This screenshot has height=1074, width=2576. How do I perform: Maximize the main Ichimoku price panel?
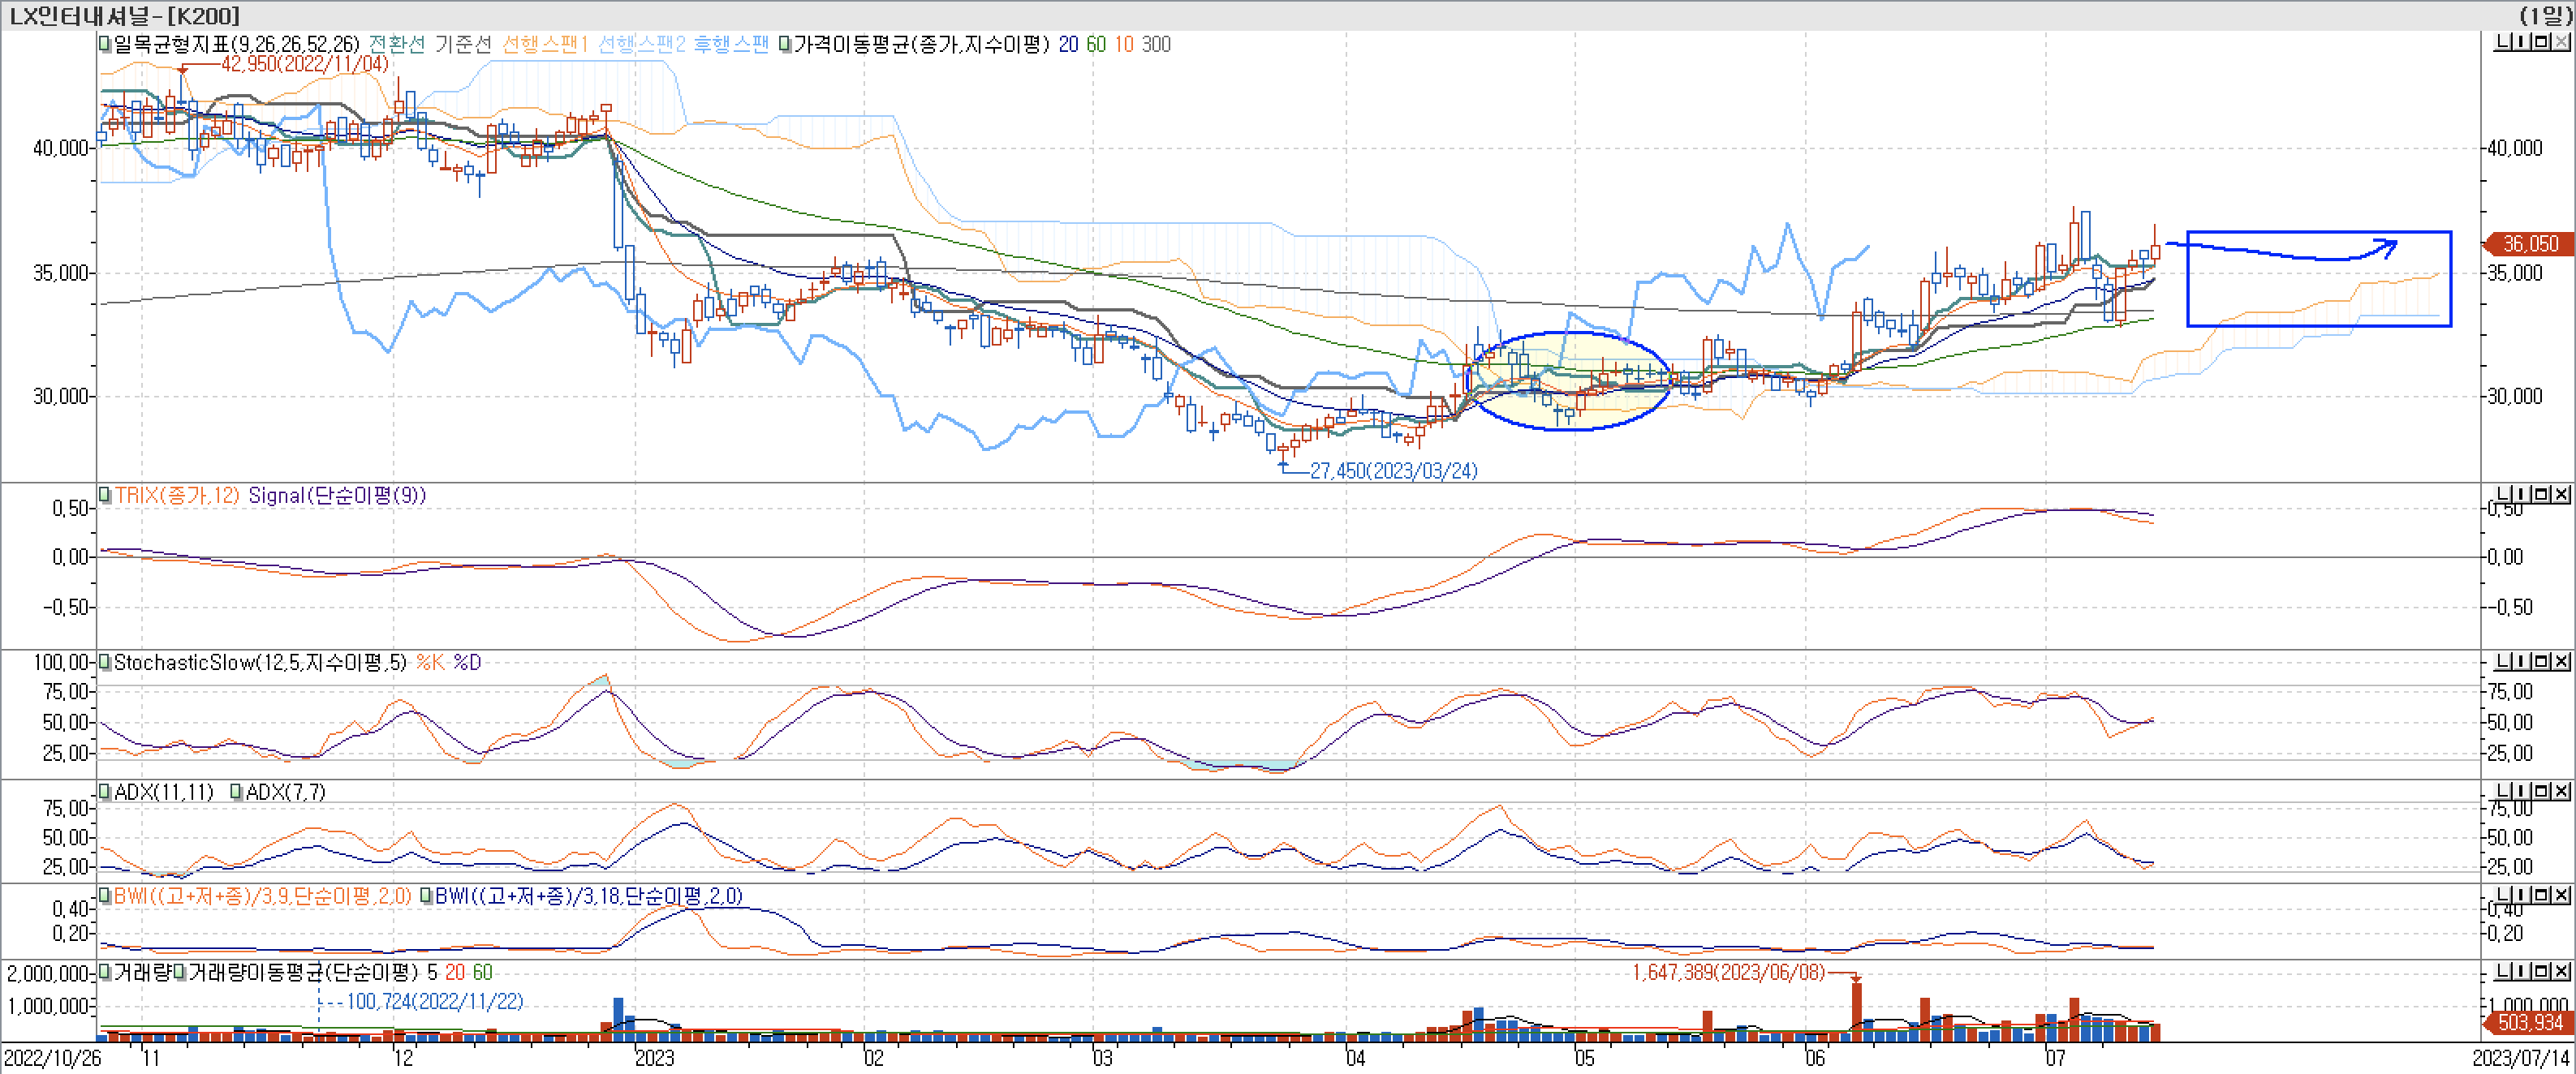click(2542, 42)
